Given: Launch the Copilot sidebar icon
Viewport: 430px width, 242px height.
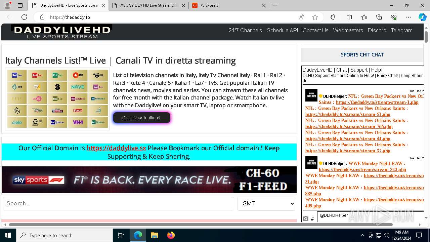Looking at the screenshot, I should [422, 17].
